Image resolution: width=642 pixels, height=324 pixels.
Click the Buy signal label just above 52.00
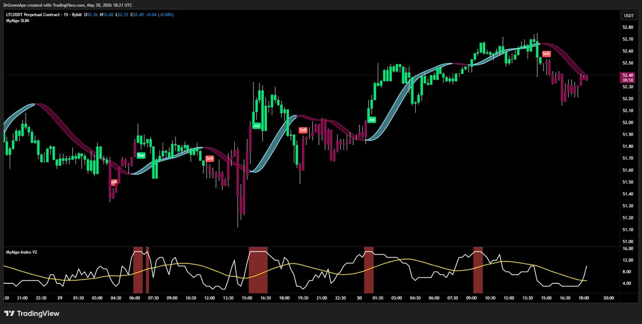(371, 119)
